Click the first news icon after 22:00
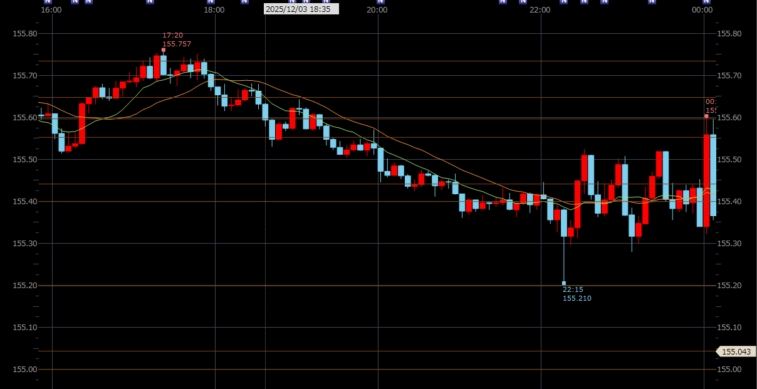Screen dimensions: 757x389 (563, 2)
